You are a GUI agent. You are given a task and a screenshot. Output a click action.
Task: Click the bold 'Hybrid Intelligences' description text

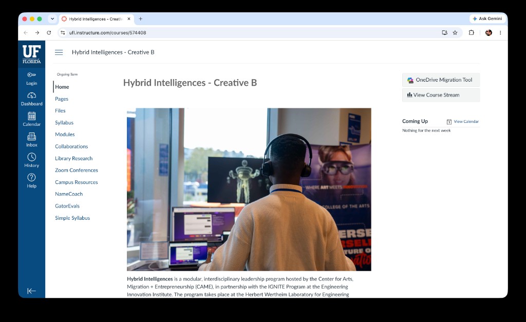[149, 279]
